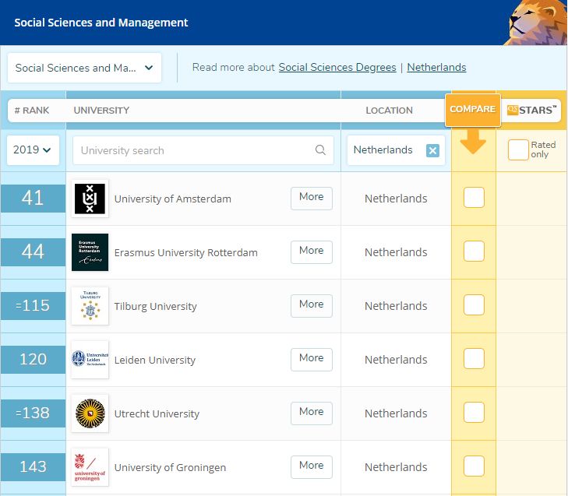568x496 pixels.
Task: Open the Tilburg University name link
Action: tap(155, 306)
